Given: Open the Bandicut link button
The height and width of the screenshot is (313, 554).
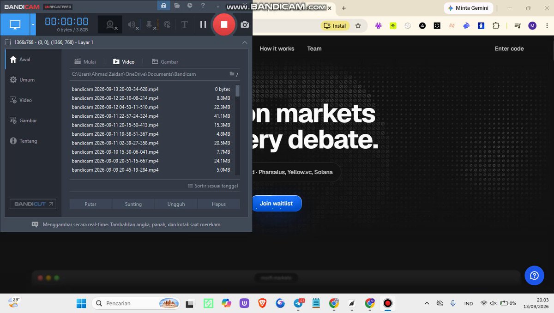Looking at the screenshot, I should tap(33, 204).
